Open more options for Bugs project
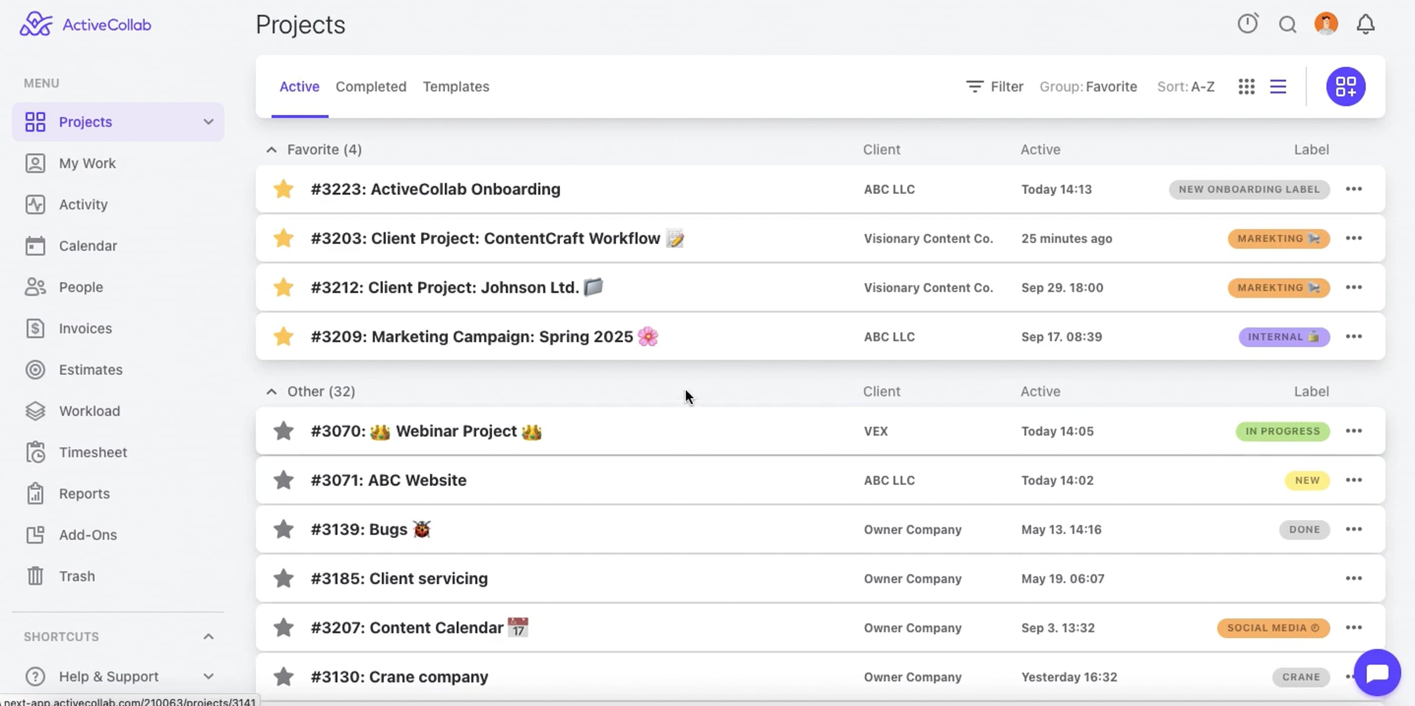 click(x=1354, y=529)
